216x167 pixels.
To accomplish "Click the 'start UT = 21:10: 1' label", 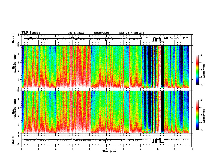I will pyautogui.click(x=132, y=33).
